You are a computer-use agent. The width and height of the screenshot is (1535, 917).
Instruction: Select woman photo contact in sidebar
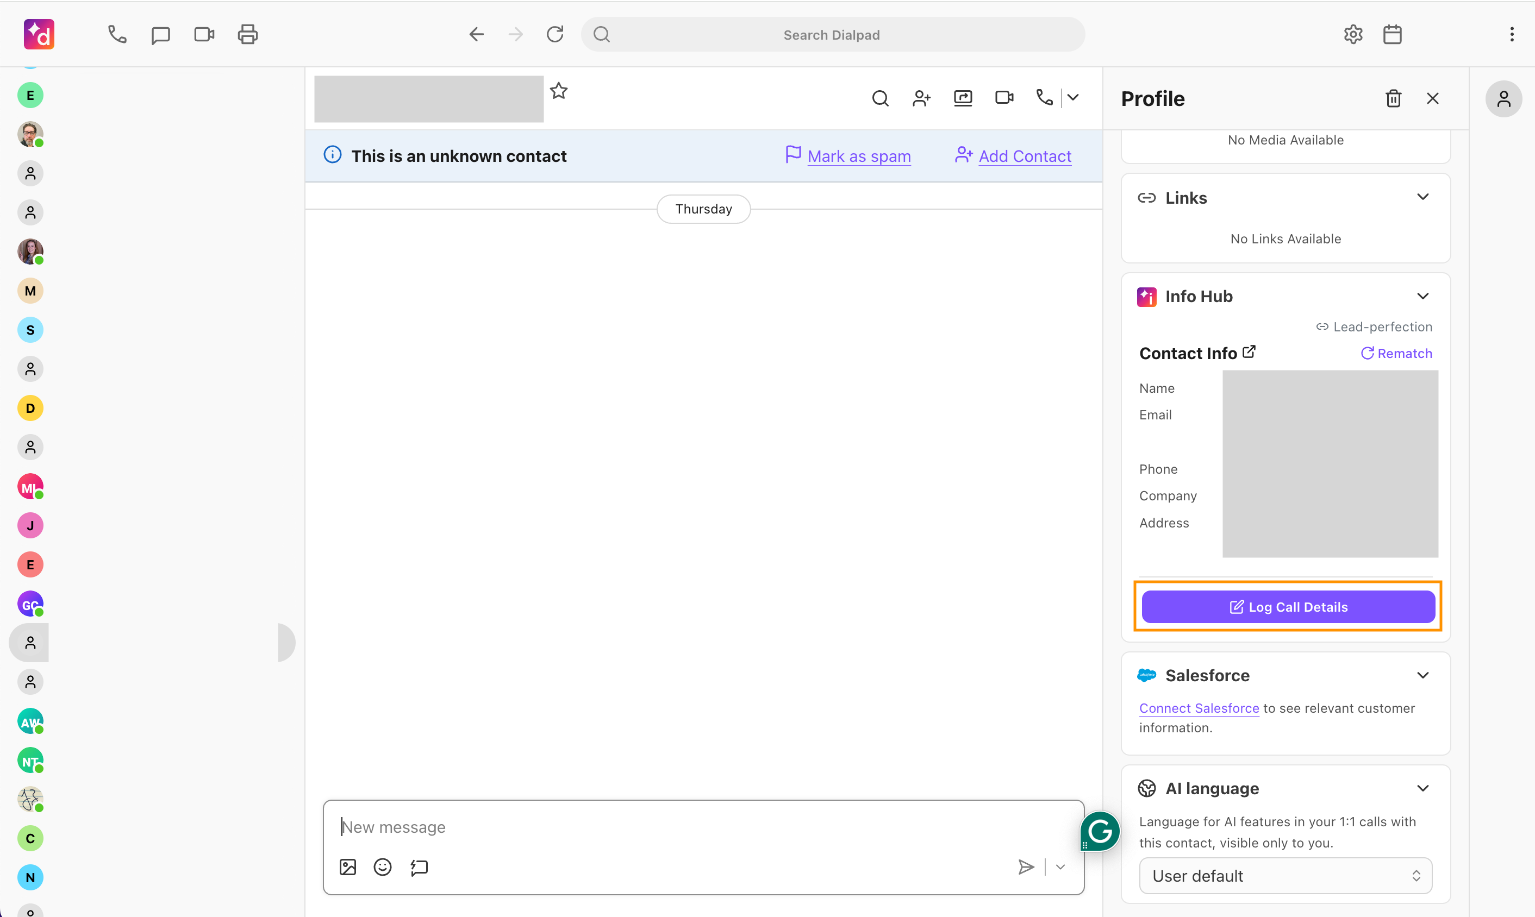30,252
